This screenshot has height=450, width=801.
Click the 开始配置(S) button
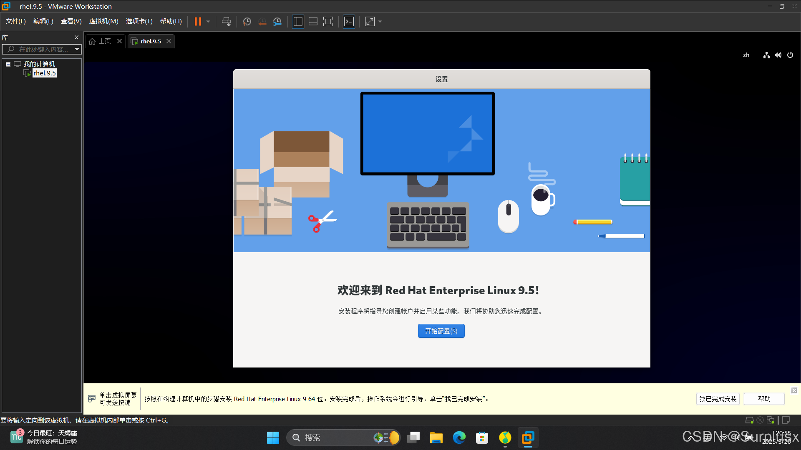point(441,331)
